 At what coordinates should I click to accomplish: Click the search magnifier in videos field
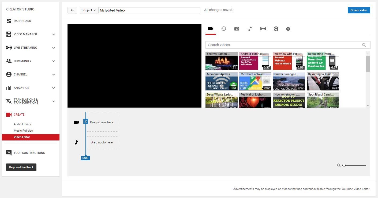point(364,45)
